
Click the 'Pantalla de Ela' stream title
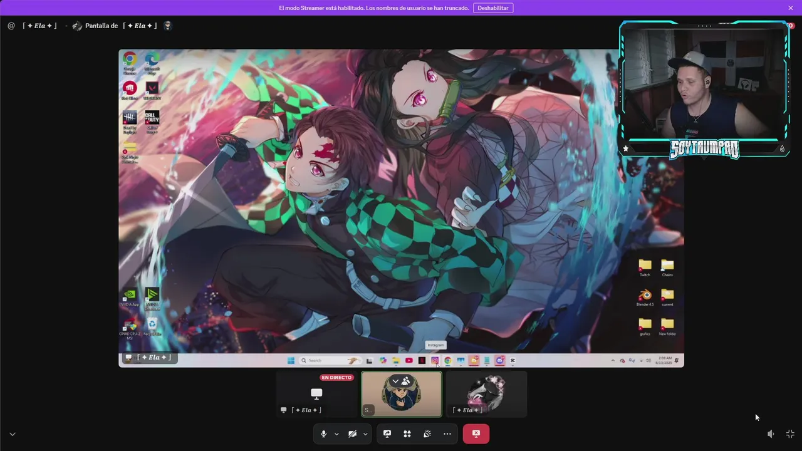click(x=121, y=26)
